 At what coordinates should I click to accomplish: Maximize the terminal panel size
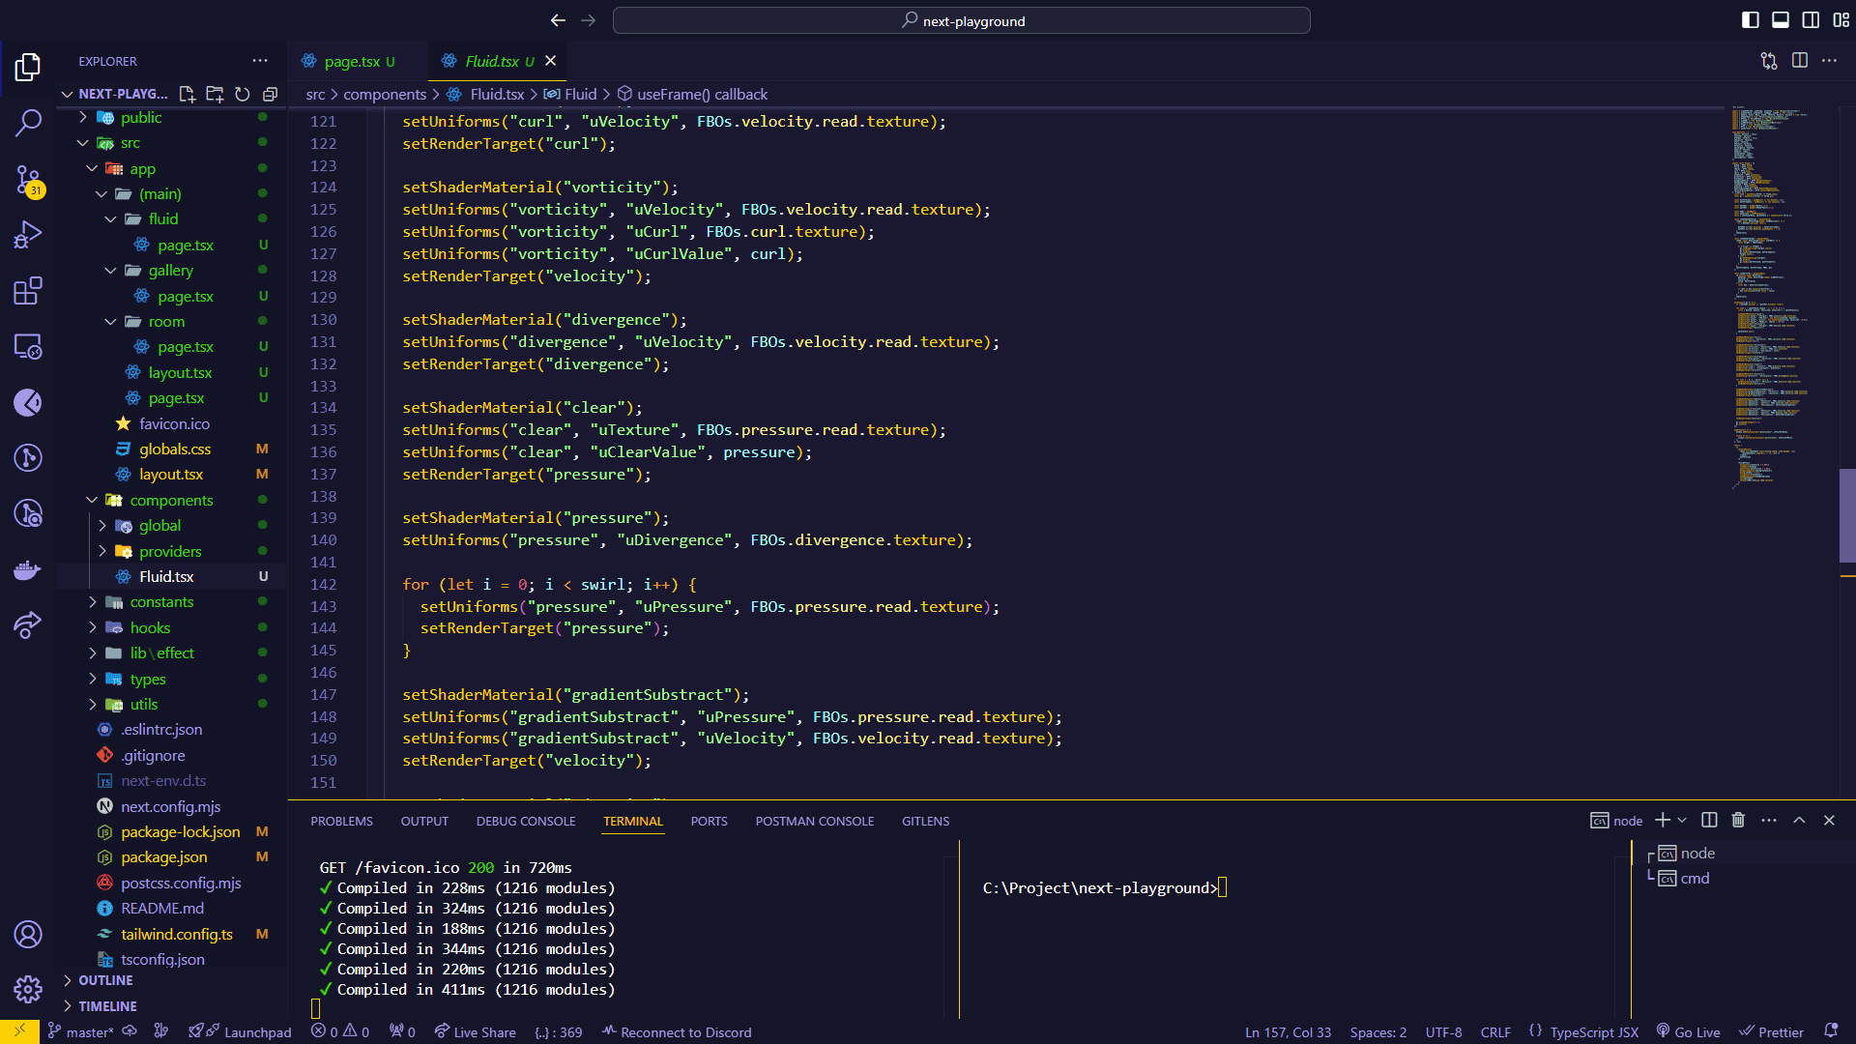coord(1799,820)
